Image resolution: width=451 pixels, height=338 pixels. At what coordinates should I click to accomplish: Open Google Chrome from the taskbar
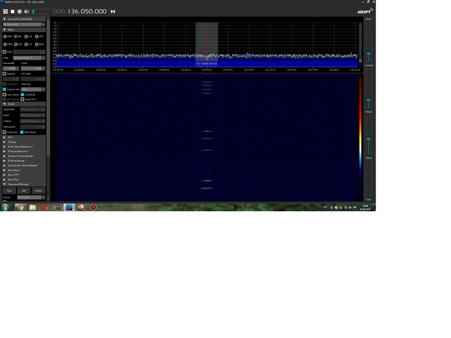[x=20, y=207]
